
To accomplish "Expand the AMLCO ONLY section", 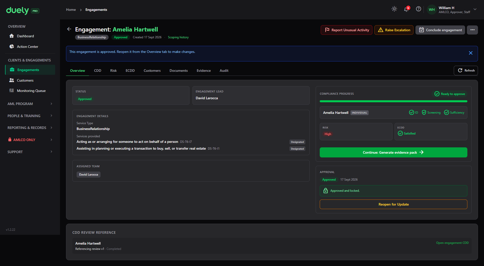I will [30, 140].
